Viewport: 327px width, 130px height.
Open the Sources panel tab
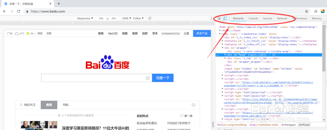[x=267, y=19]
